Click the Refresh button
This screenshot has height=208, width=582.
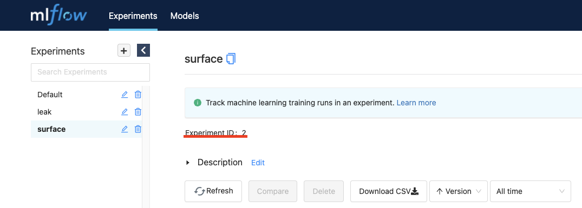[213, 191]
